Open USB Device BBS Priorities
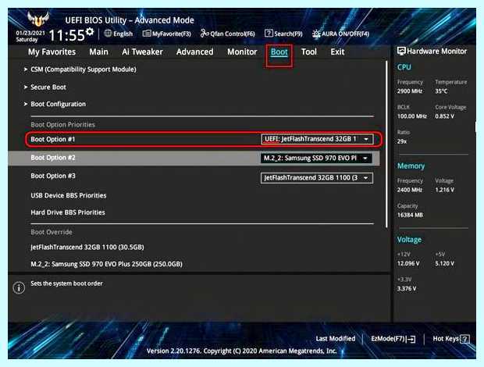 coord(69,195)
